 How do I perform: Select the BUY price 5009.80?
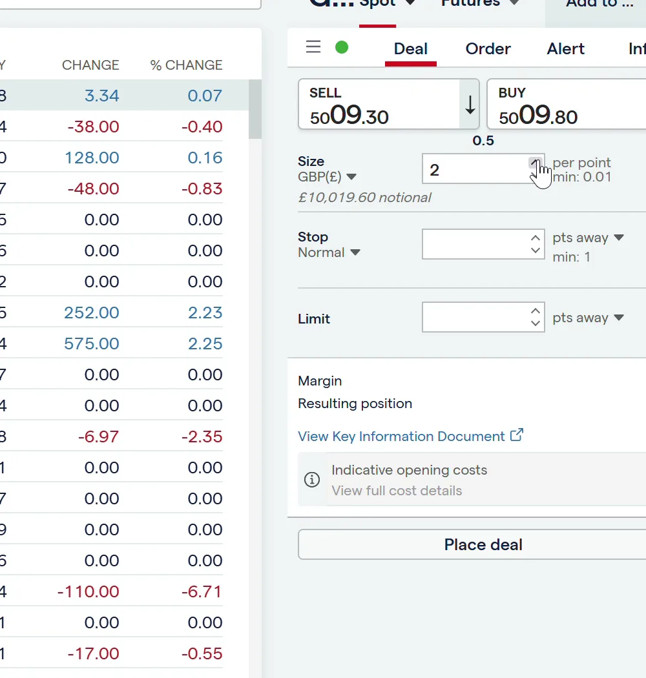coord(567,104)
